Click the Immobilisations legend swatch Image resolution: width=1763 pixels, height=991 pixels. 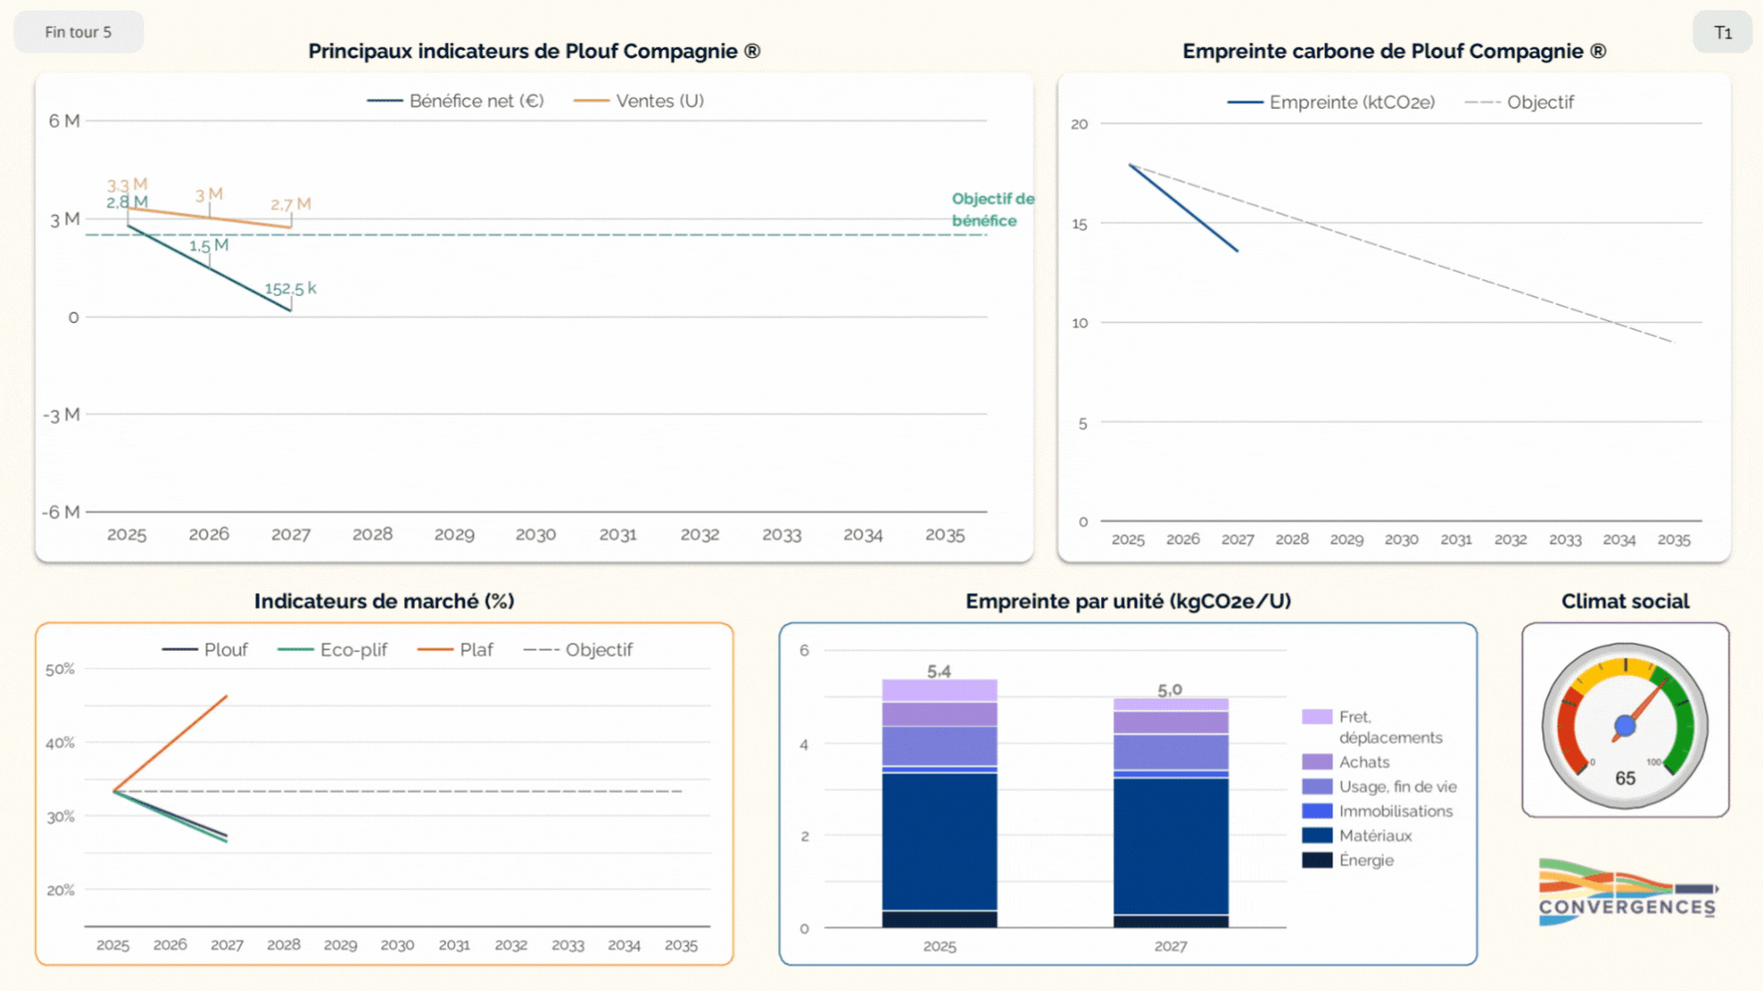[x=1317, y=811]
